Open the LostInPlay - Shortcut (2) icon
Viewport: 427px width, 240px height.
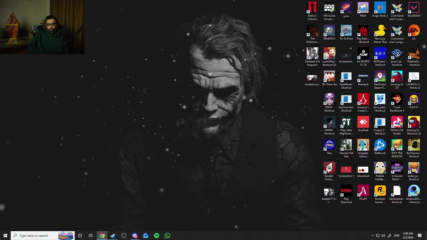[329, 57]
